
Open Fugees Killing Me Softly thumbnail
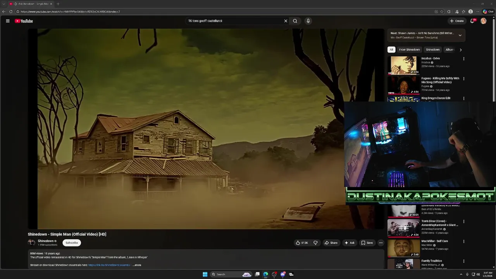pyautogui.click(x=403, y=85)
